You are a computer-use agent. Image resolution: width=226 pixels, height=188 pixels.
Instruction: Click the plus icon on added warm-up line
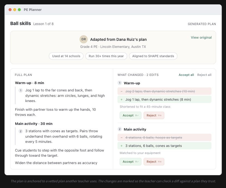(122, 100)
